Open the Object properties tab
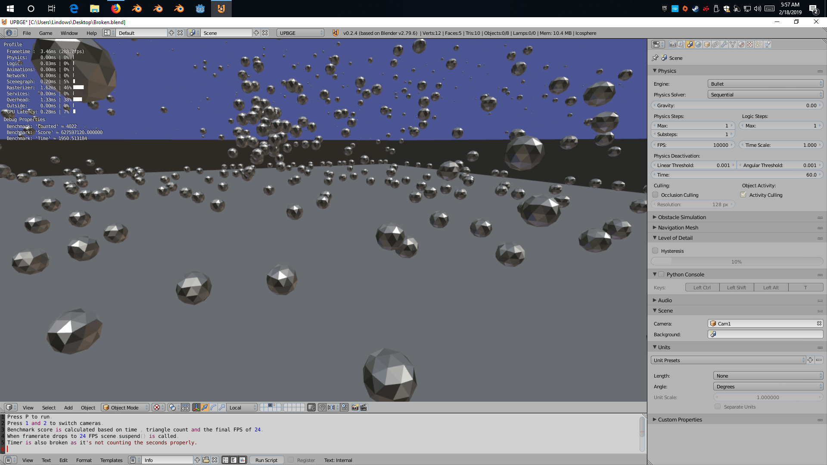827x465 pixels. tap(707, 44)
